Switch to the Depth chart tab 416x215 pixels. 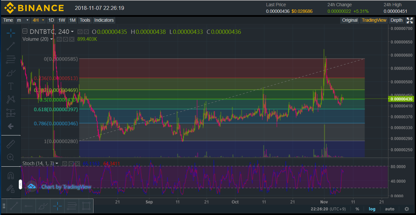[x=396, y=20]
